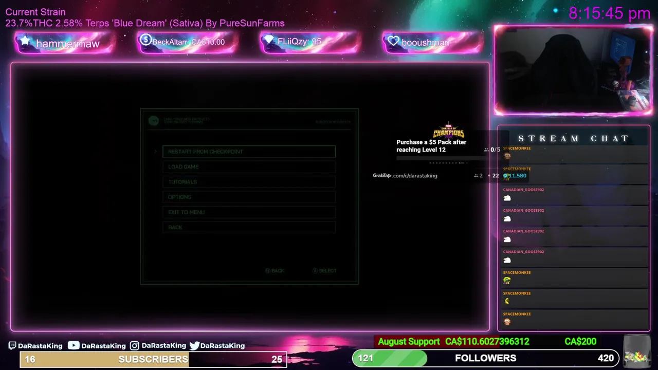Click the Current Strain heading

tap(35, 12)
